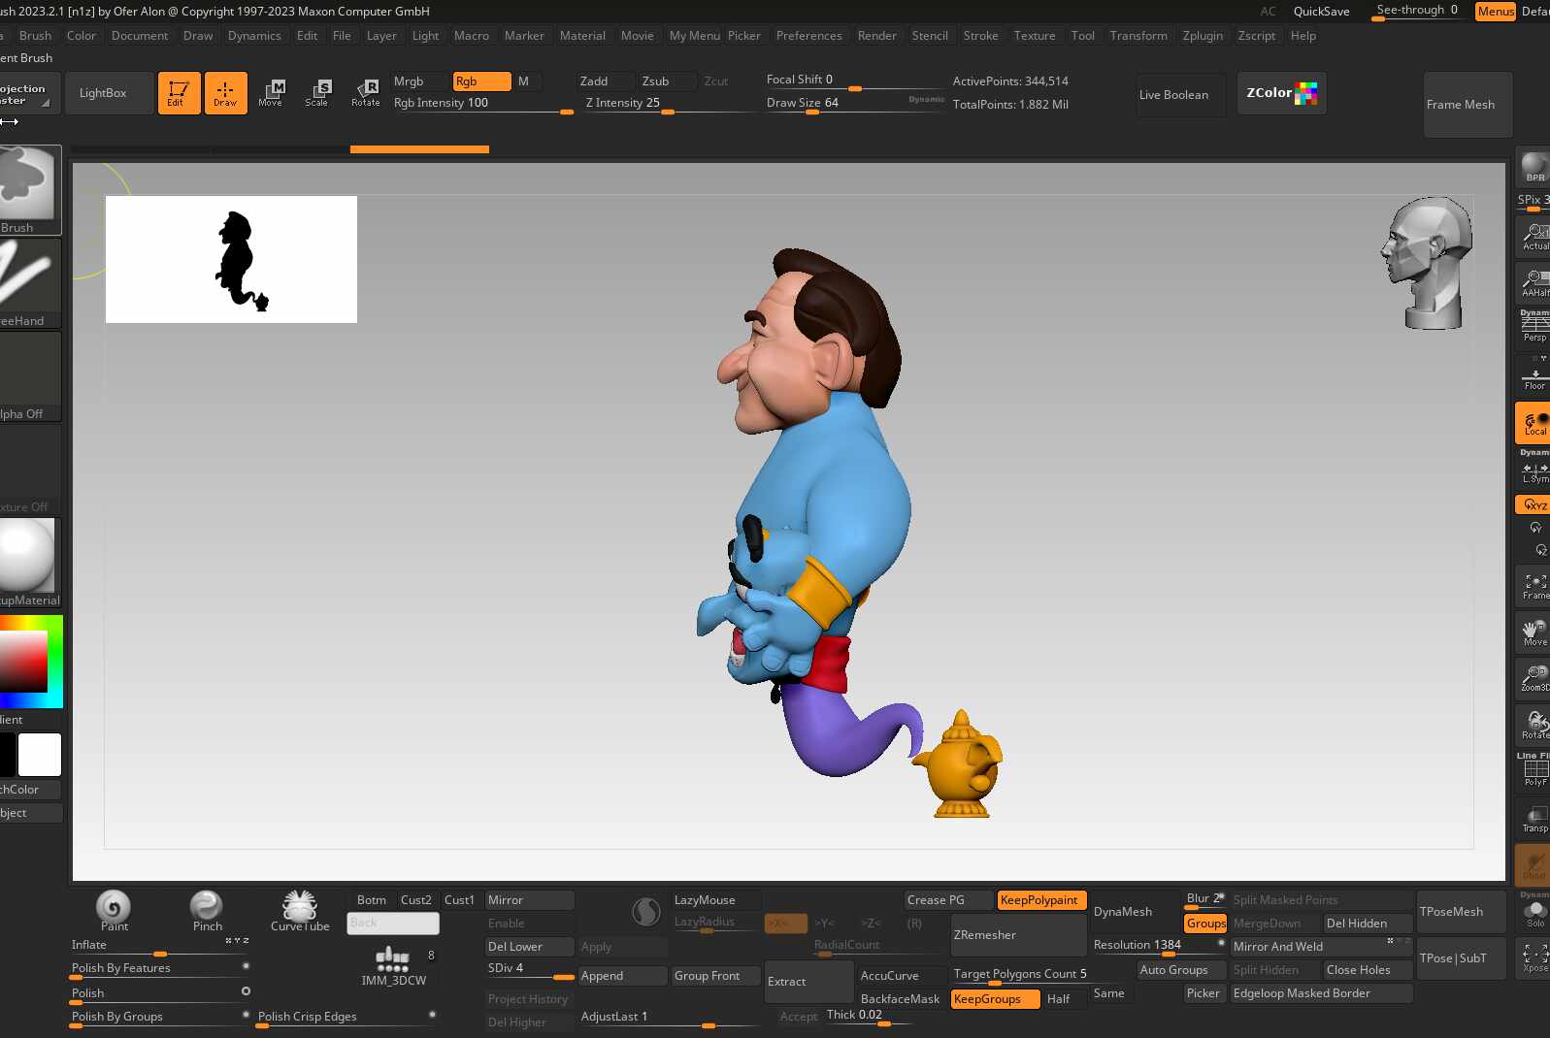Toggle Persp perspective view
1550x1038 pixels.
[x=1534, y=327]
